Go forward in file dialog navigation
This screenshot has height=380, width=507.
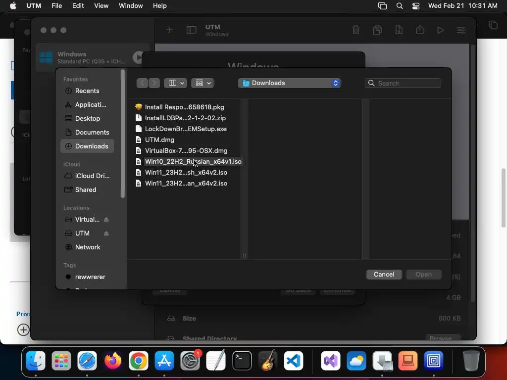point(154,83)
